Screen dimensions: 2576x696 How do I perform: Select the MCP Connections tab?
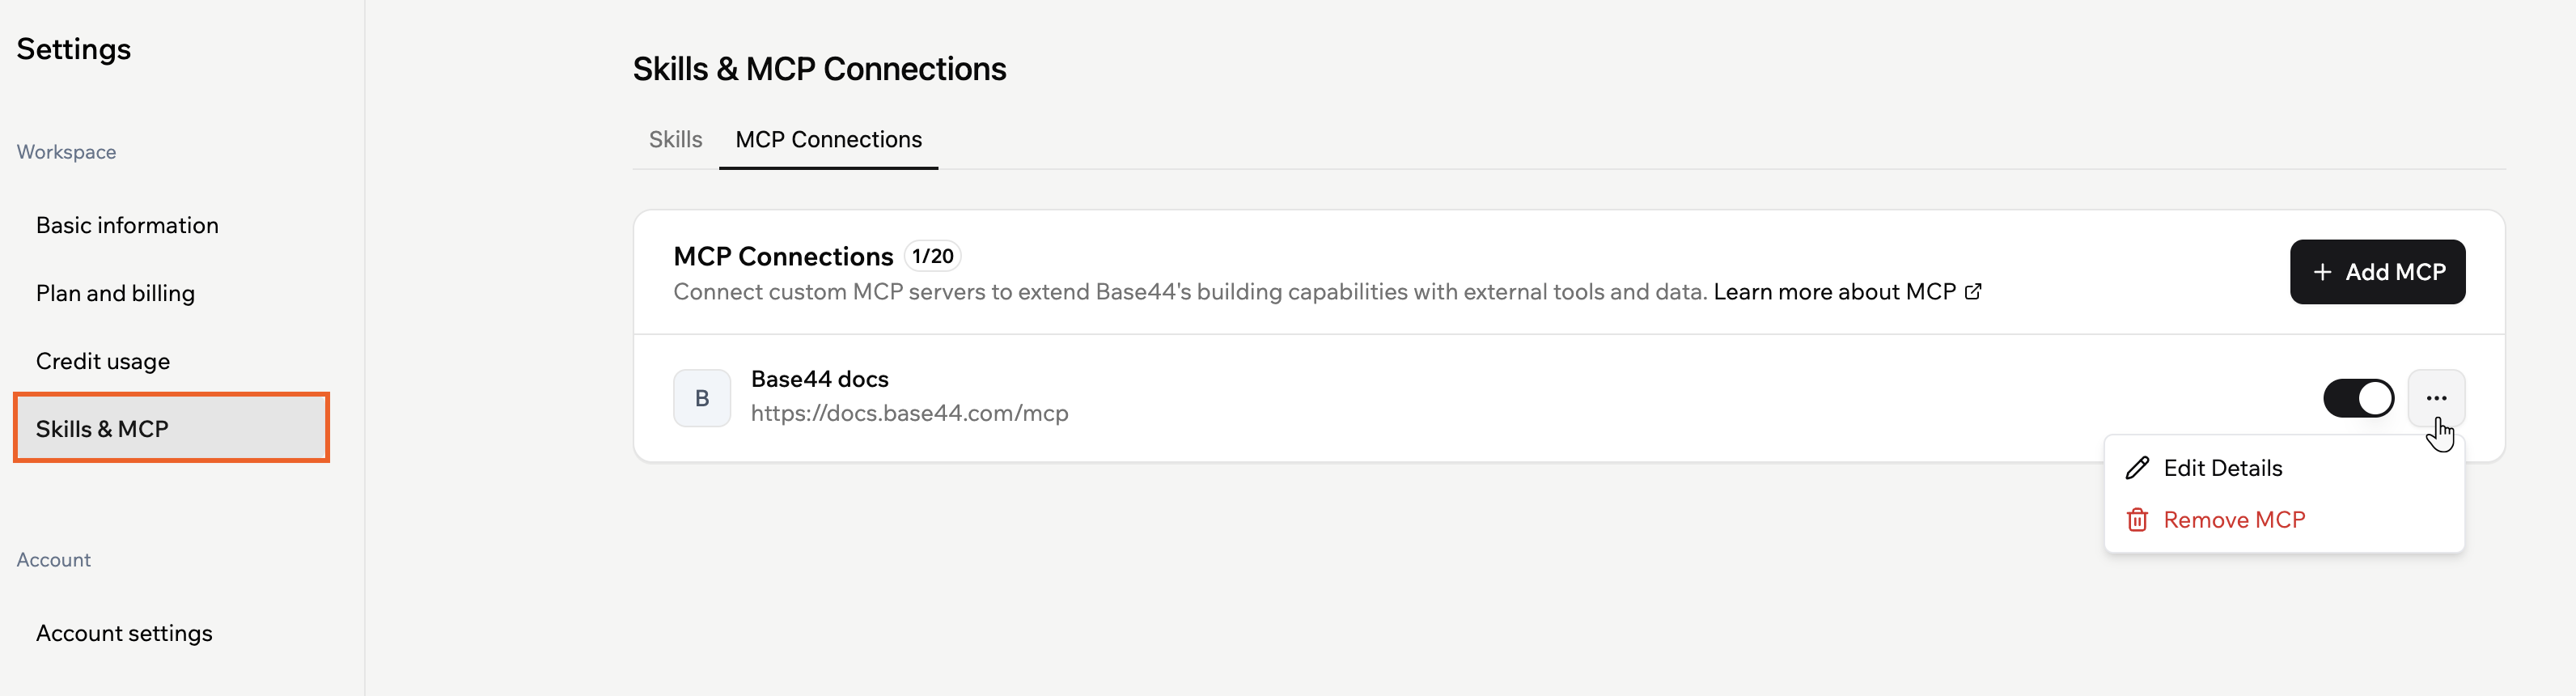coord(828,140)
